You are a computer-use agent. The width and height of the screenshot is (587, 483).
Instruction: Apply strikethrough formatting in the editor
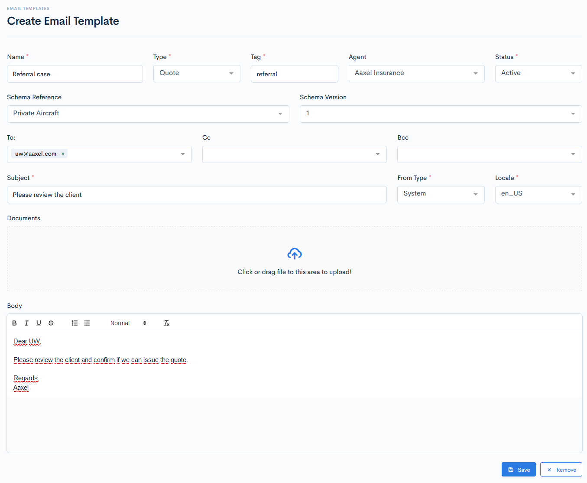pyautogui.click(x=51, y=323)
